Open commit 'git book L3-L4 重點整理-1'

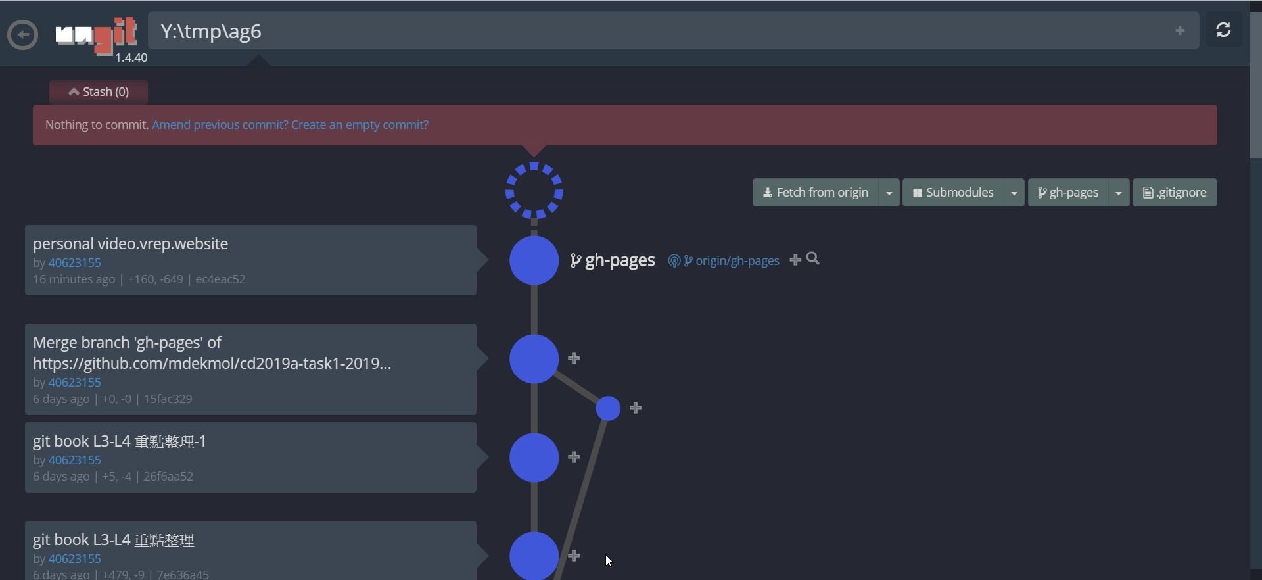click(250, 458)
